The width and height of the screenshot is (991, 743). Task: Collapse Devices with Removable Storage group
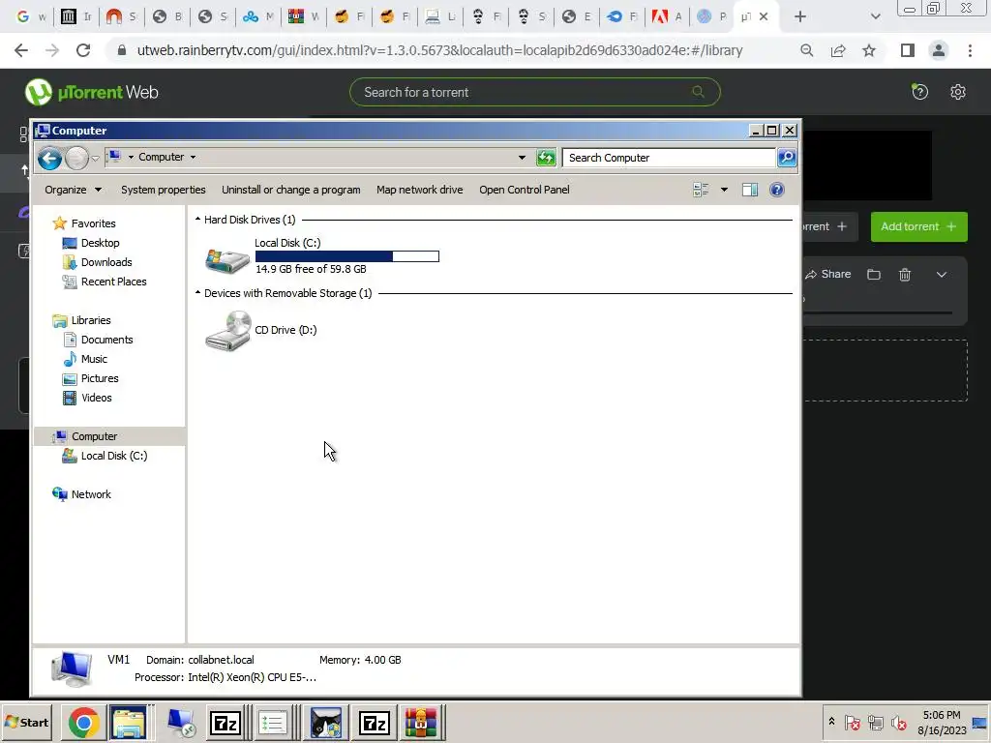tap(197, 292)
